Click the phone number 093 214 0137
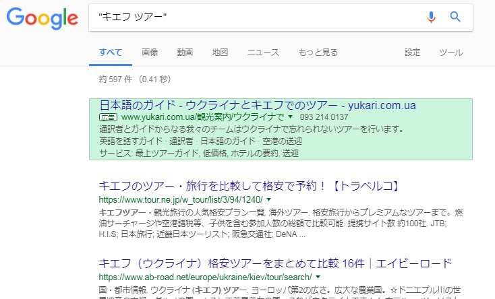The height and width of the screenshot is (299, 495). pyautogui.click(x=324, y=117)
